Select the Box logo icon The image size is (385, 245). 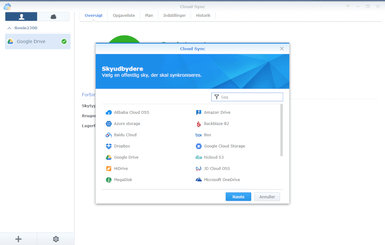(199, 135)
